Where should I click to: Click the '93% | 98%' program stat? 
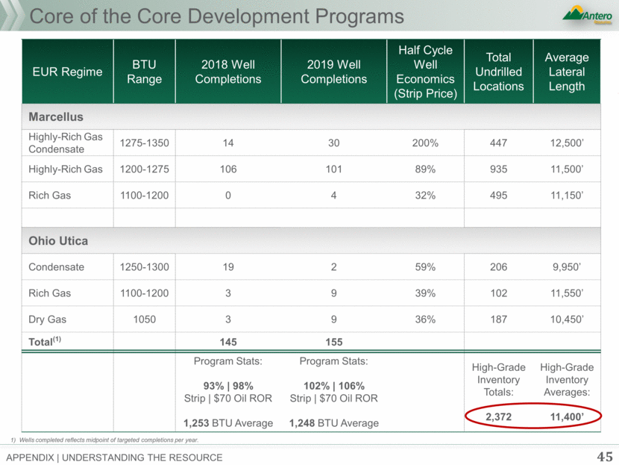coord(228,386)
